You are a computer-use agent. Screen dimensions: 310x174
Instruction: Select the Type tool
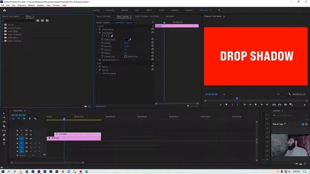(4, 144)
